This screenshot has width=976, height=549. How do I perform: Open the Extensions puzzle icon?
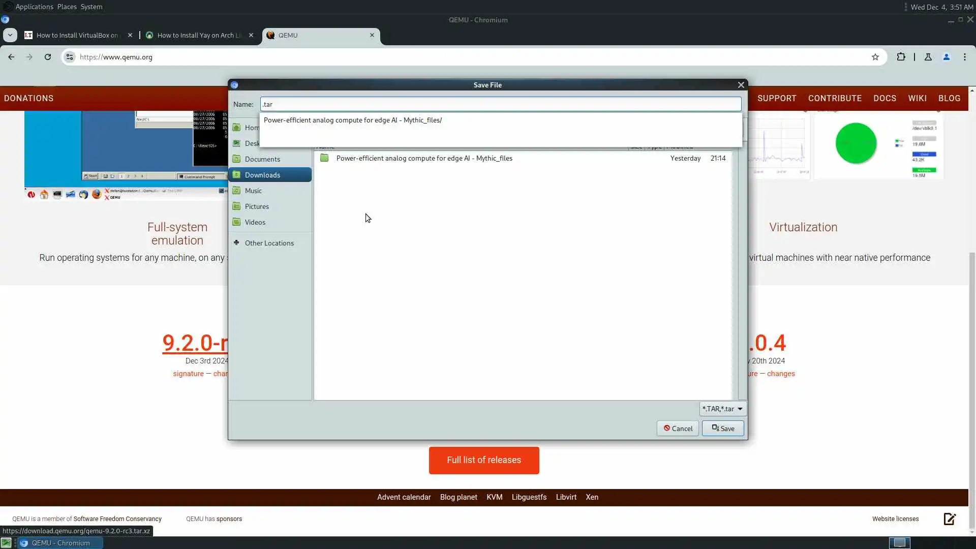point(901,57)
